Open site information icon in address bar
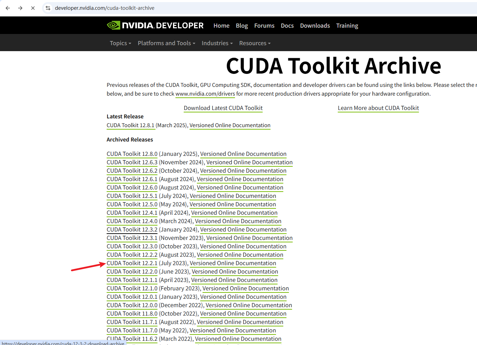 click(x=48, y=8)
